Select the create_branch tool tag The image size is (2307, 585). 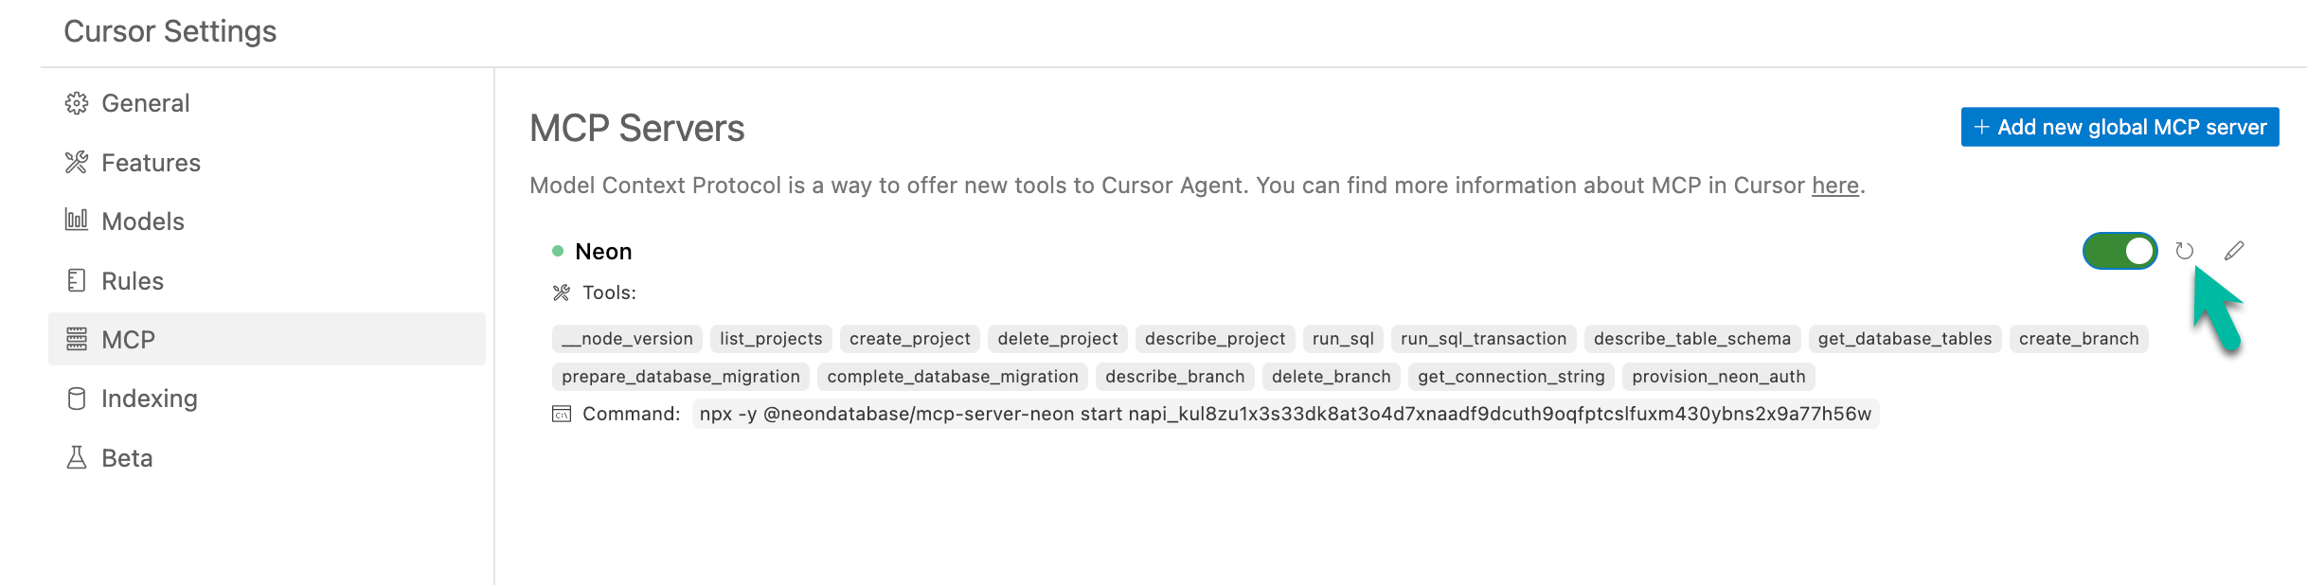[2079, 339]
